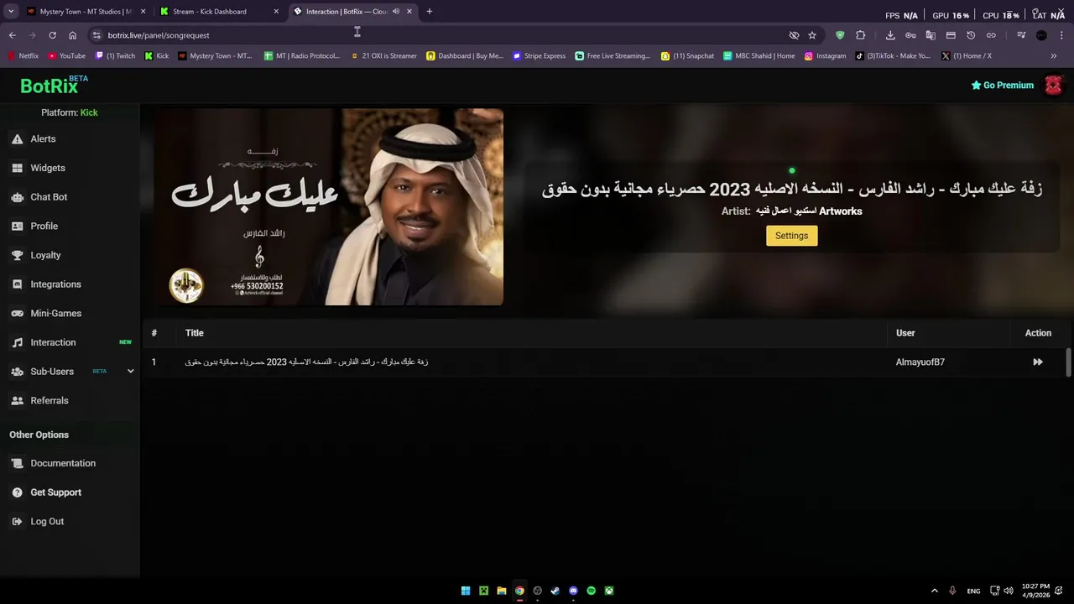The height and width of the screenshot is (604, 1074).
Task: Reload the BotRix page
Action: (x=52, y=35)
